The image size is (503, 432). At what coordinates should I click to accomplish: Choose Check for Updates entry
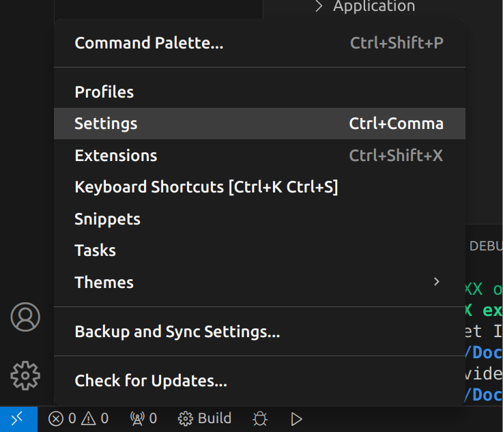click(x=259, y=381)
